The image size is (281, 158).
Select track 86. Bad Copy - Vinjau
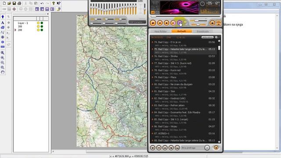pos(184,128)
